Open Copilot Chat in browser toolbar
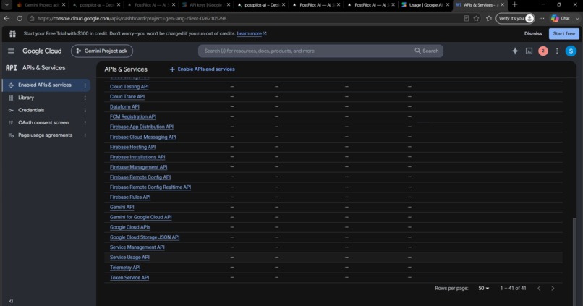Image resolution: width=583 pixels, height=306 pixels. click(561, 18)
